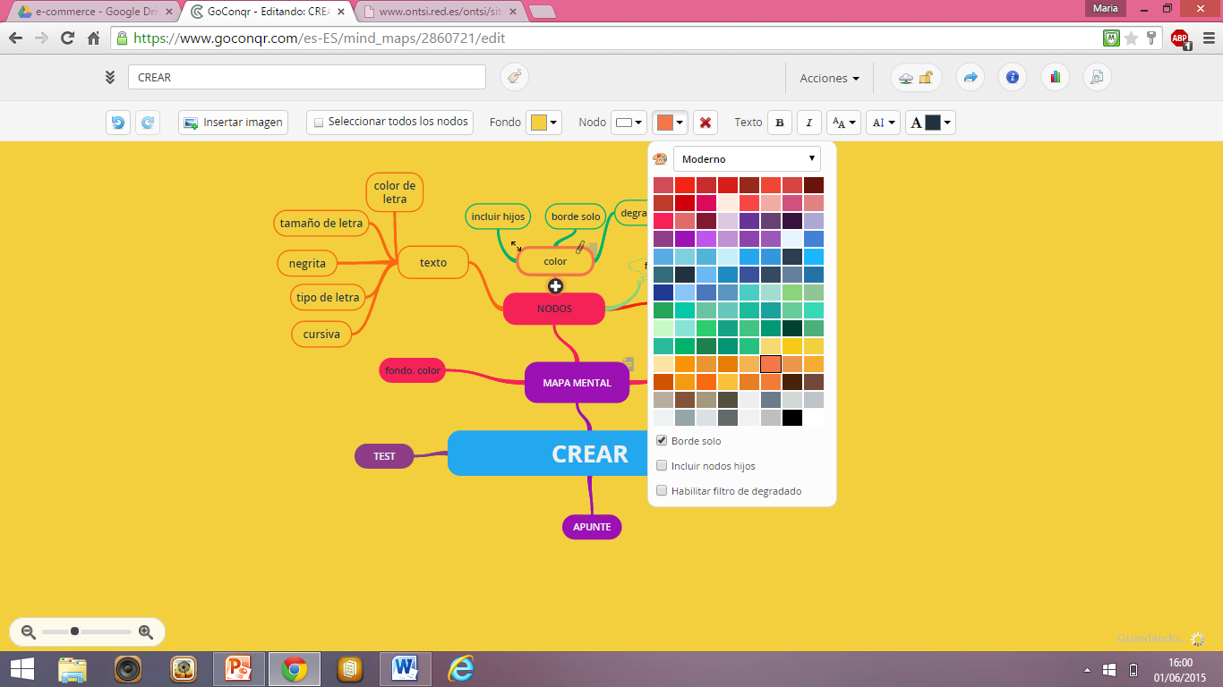Enable Habilitar filtro de degradado
1223x687 pixels.
[x=663, y=491]
